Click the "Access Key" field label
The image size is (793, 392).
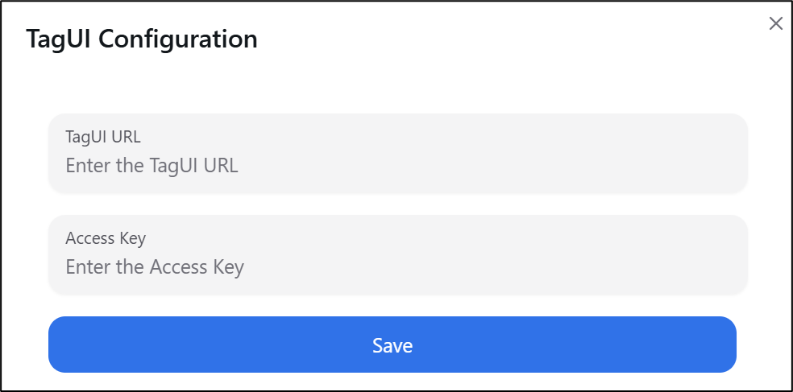click(x=106, y=238)
